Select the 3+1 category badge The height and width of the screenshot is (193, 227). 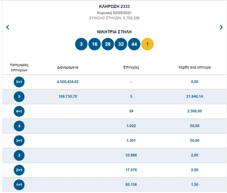(x=19, y=140)
